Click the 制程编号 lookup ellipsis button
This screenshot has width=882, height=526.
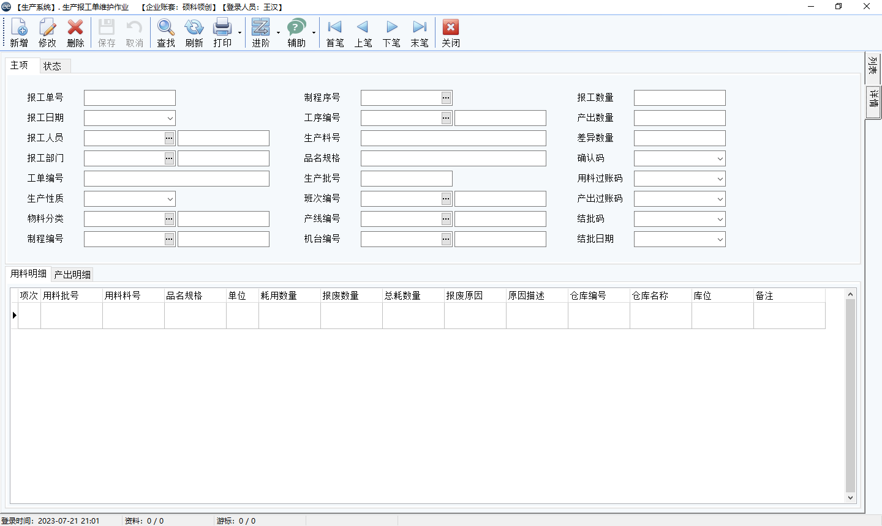coord(170,239)
